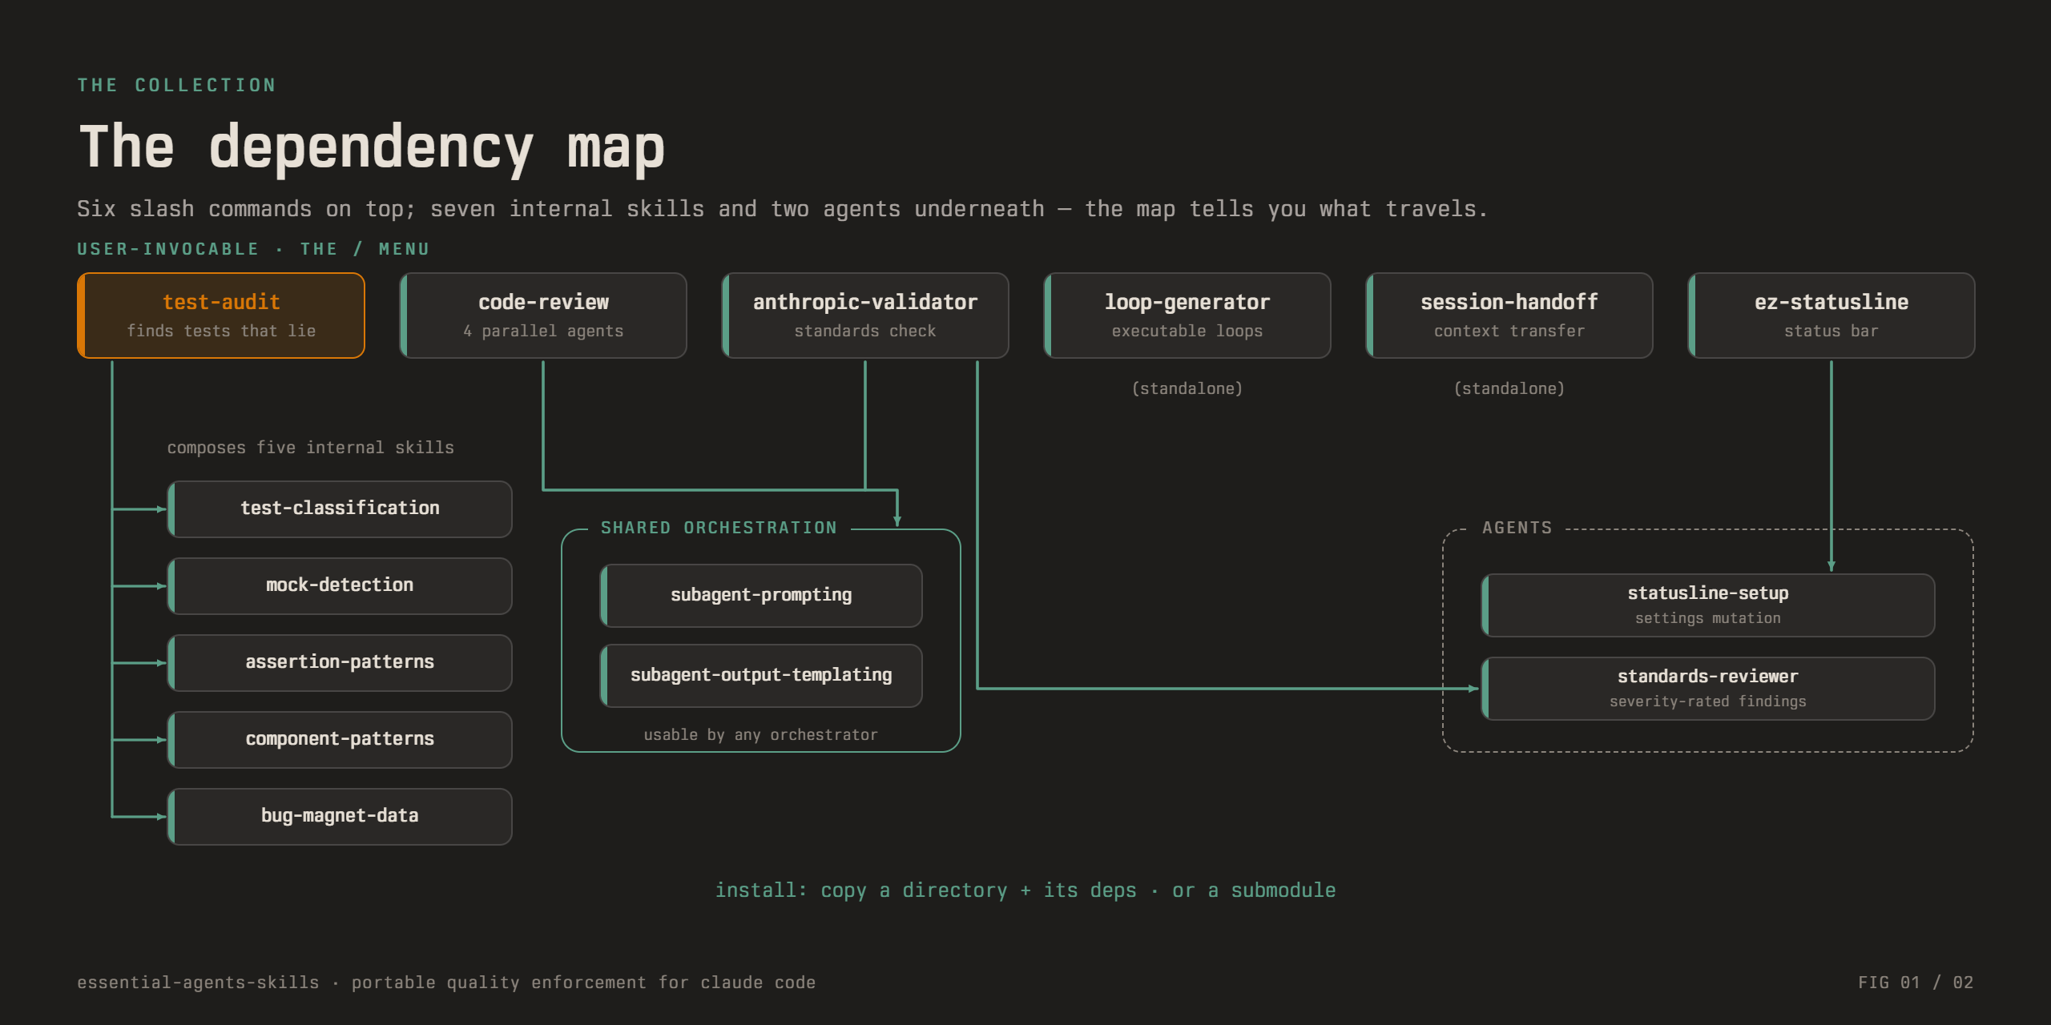2051x1025 pixels.
Task: Click 'usable by any orchestrator' caption
Action: [761, 735]
